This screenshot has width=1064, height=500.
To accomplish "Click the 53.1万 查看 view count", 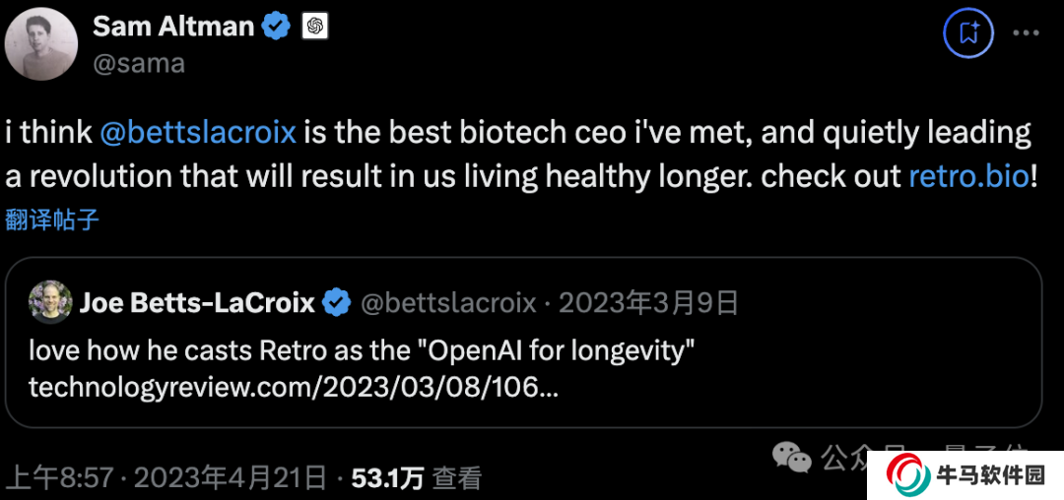I will (417, 478).
